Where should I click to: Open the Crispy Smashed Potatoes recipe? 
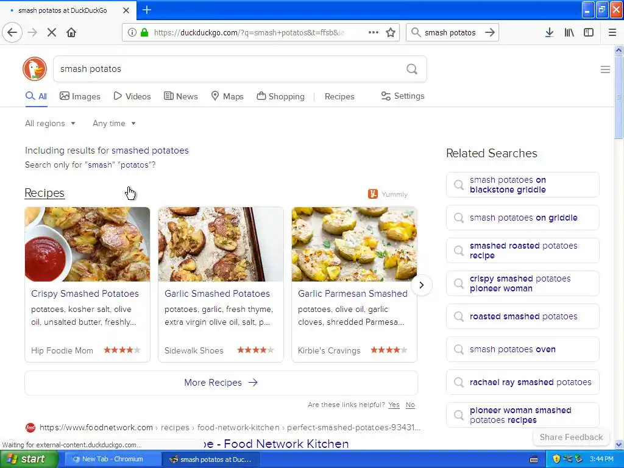coord(85,293)
